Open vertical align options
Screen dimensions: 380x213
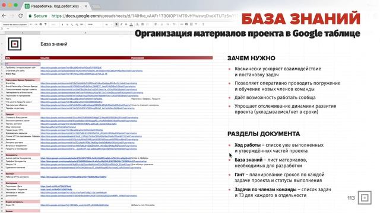162,24
